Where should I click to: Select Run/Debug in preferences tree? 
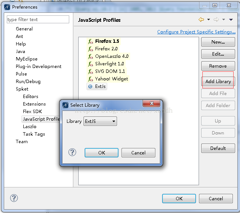tap(28, 82)
